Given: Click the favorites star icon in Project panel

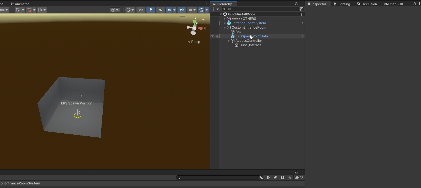Looking at the screenshot, I should (x=289, y=178).
